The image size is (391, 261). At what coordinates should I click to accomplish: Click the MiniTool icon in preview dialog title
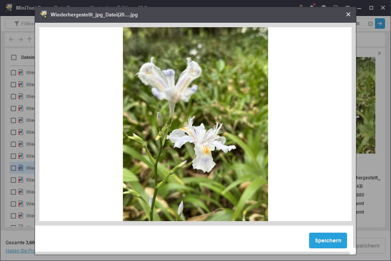tap(44, 15)
